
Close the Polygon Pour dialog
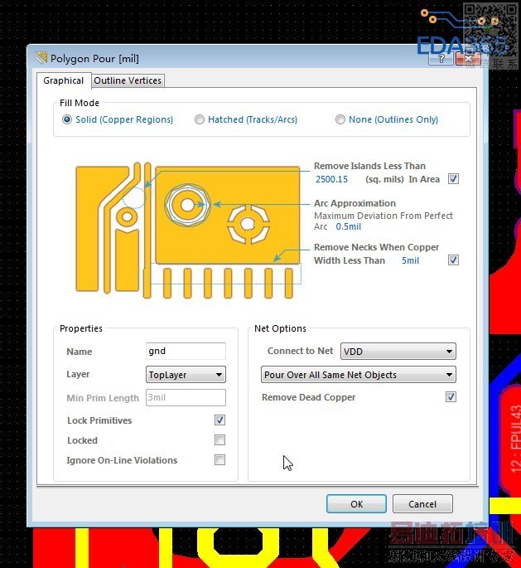coord(468,58)
